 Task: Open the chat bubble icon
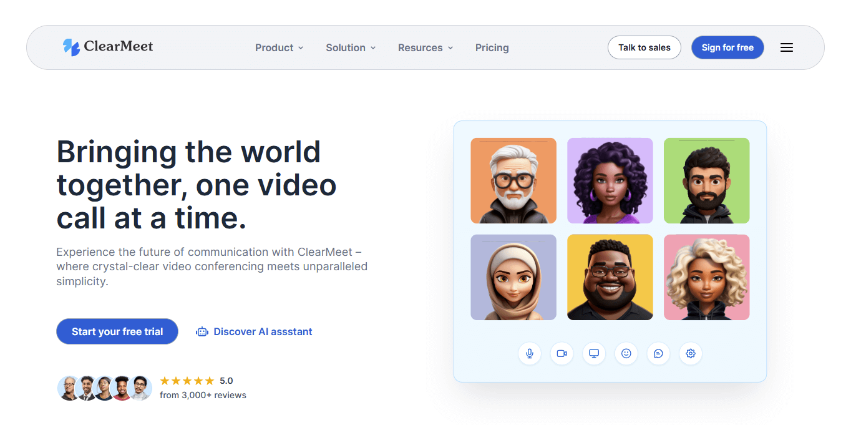(x=658, y=353)
